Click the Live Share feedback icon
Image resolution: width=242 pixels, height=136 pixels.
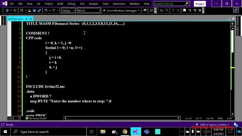click(236, 10)
